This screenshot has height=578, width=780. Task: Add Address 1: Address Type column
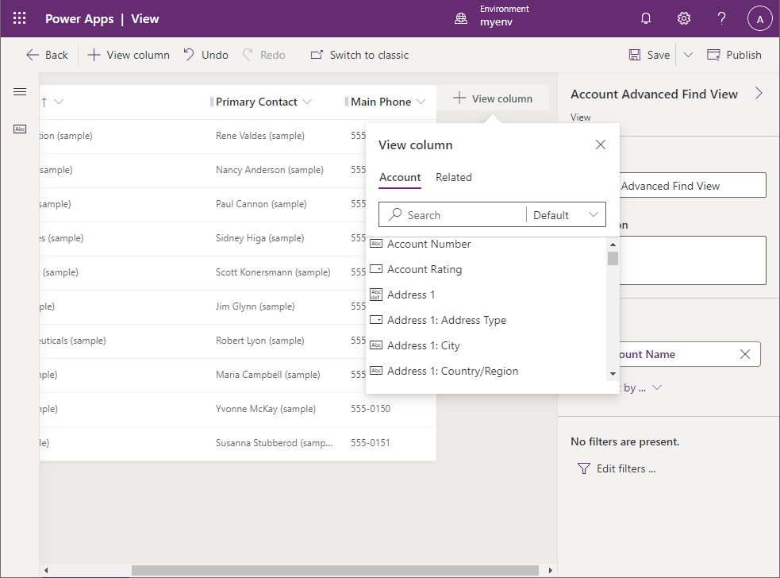coord(446,320)
